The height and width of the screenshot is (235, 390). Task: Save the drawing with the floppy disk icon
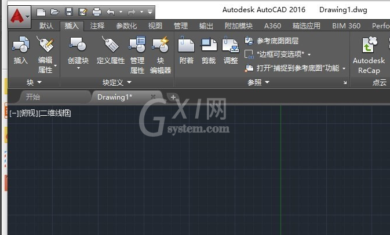pyautogui.click(x=68, y=12)
